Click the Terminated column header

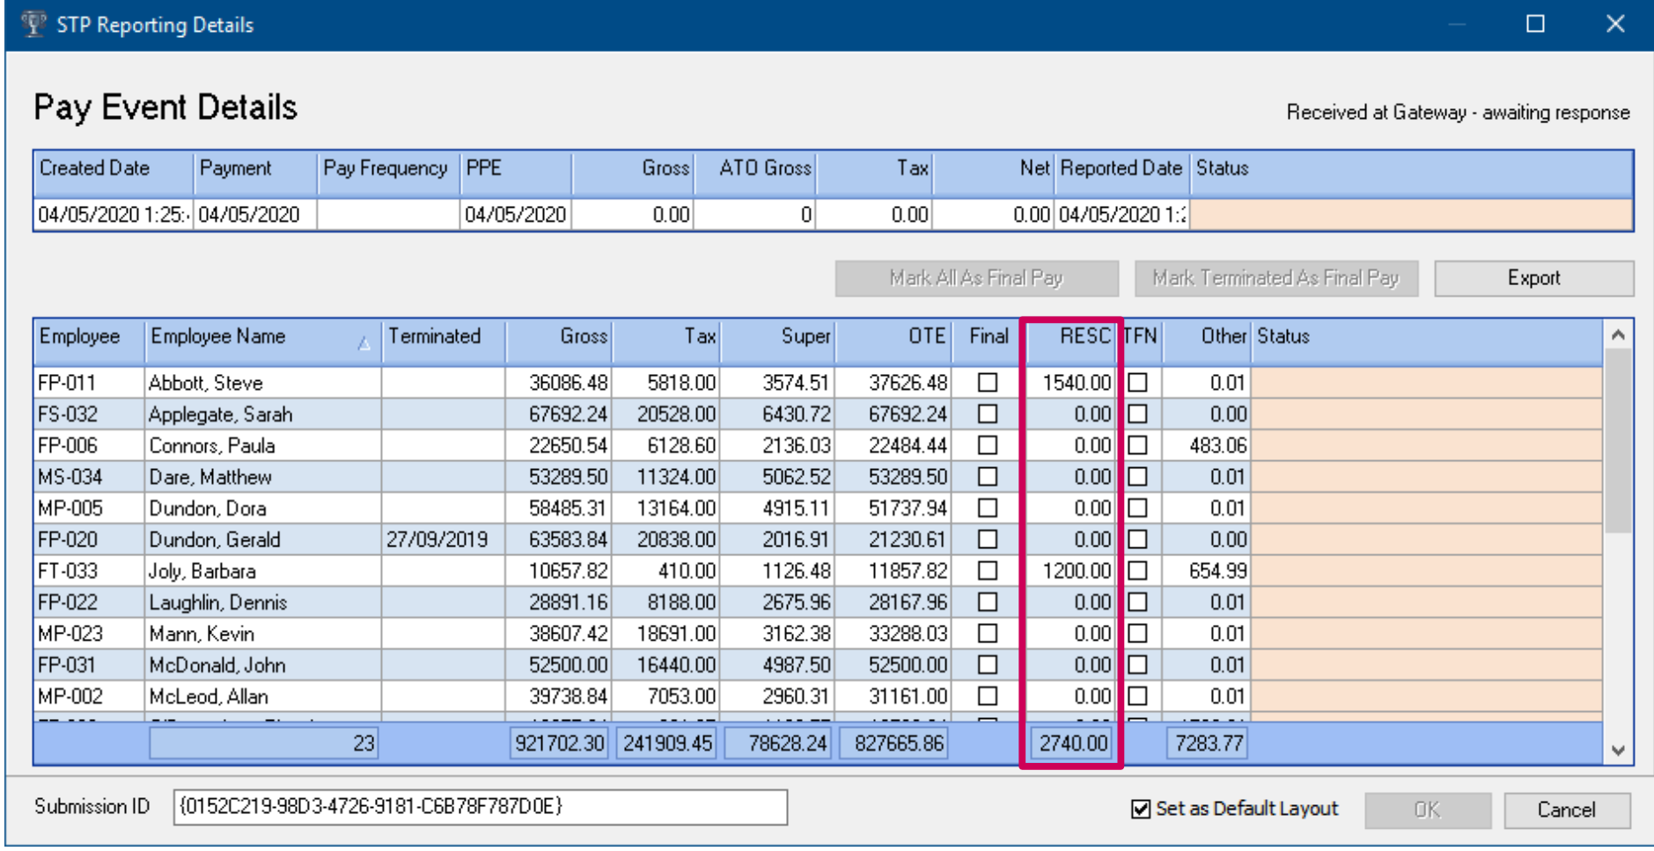(x=444, y=341)
